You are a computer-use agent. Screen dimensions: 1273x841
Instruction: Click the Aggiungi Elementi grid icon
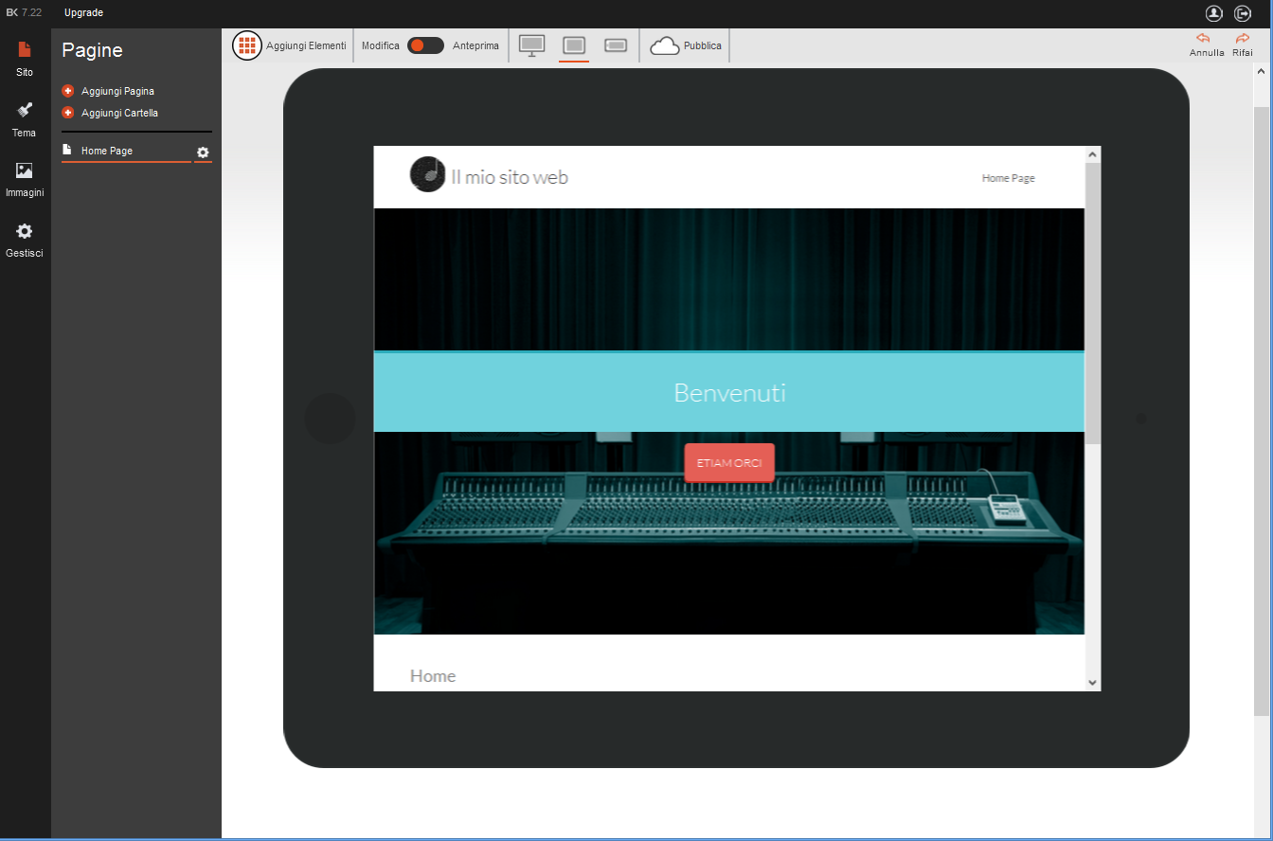pyautogui.click(x=247, y=45)
